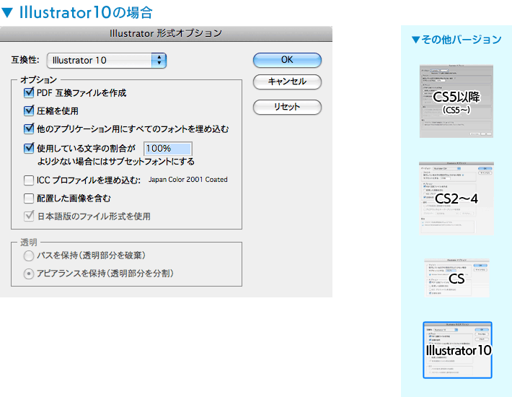Open the 互換性 Illustrator 10 dropdown
Image resolution: width=512 pixels, height=397 pixels.
[107, 61]
